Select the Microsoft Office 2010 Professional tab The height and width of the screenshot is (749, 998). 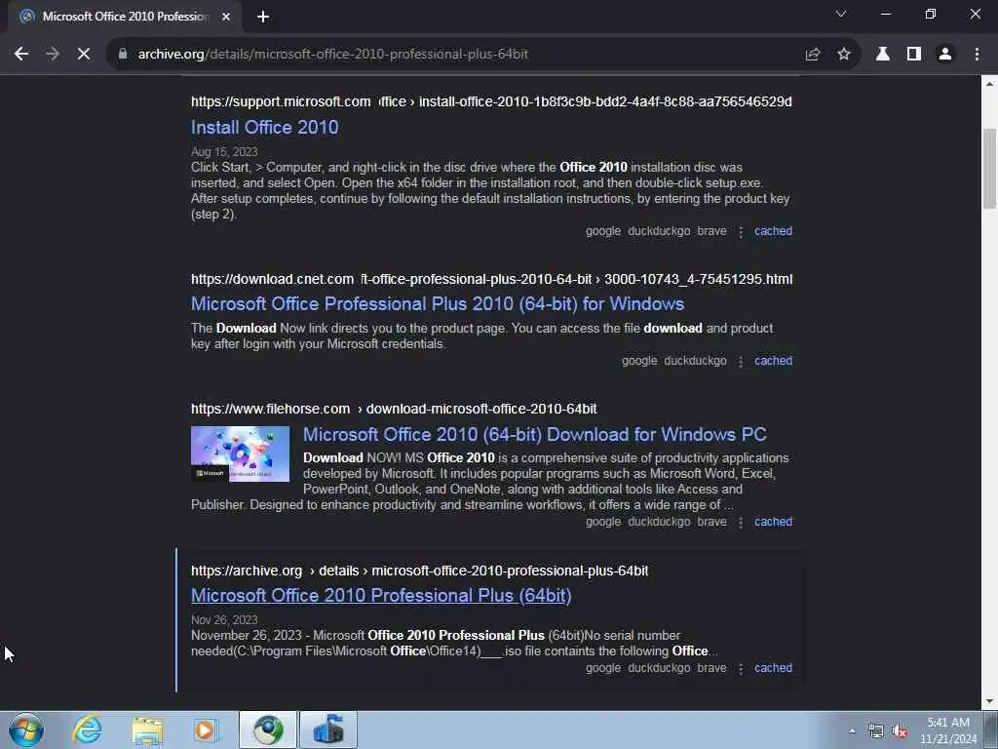click(125, 17)
